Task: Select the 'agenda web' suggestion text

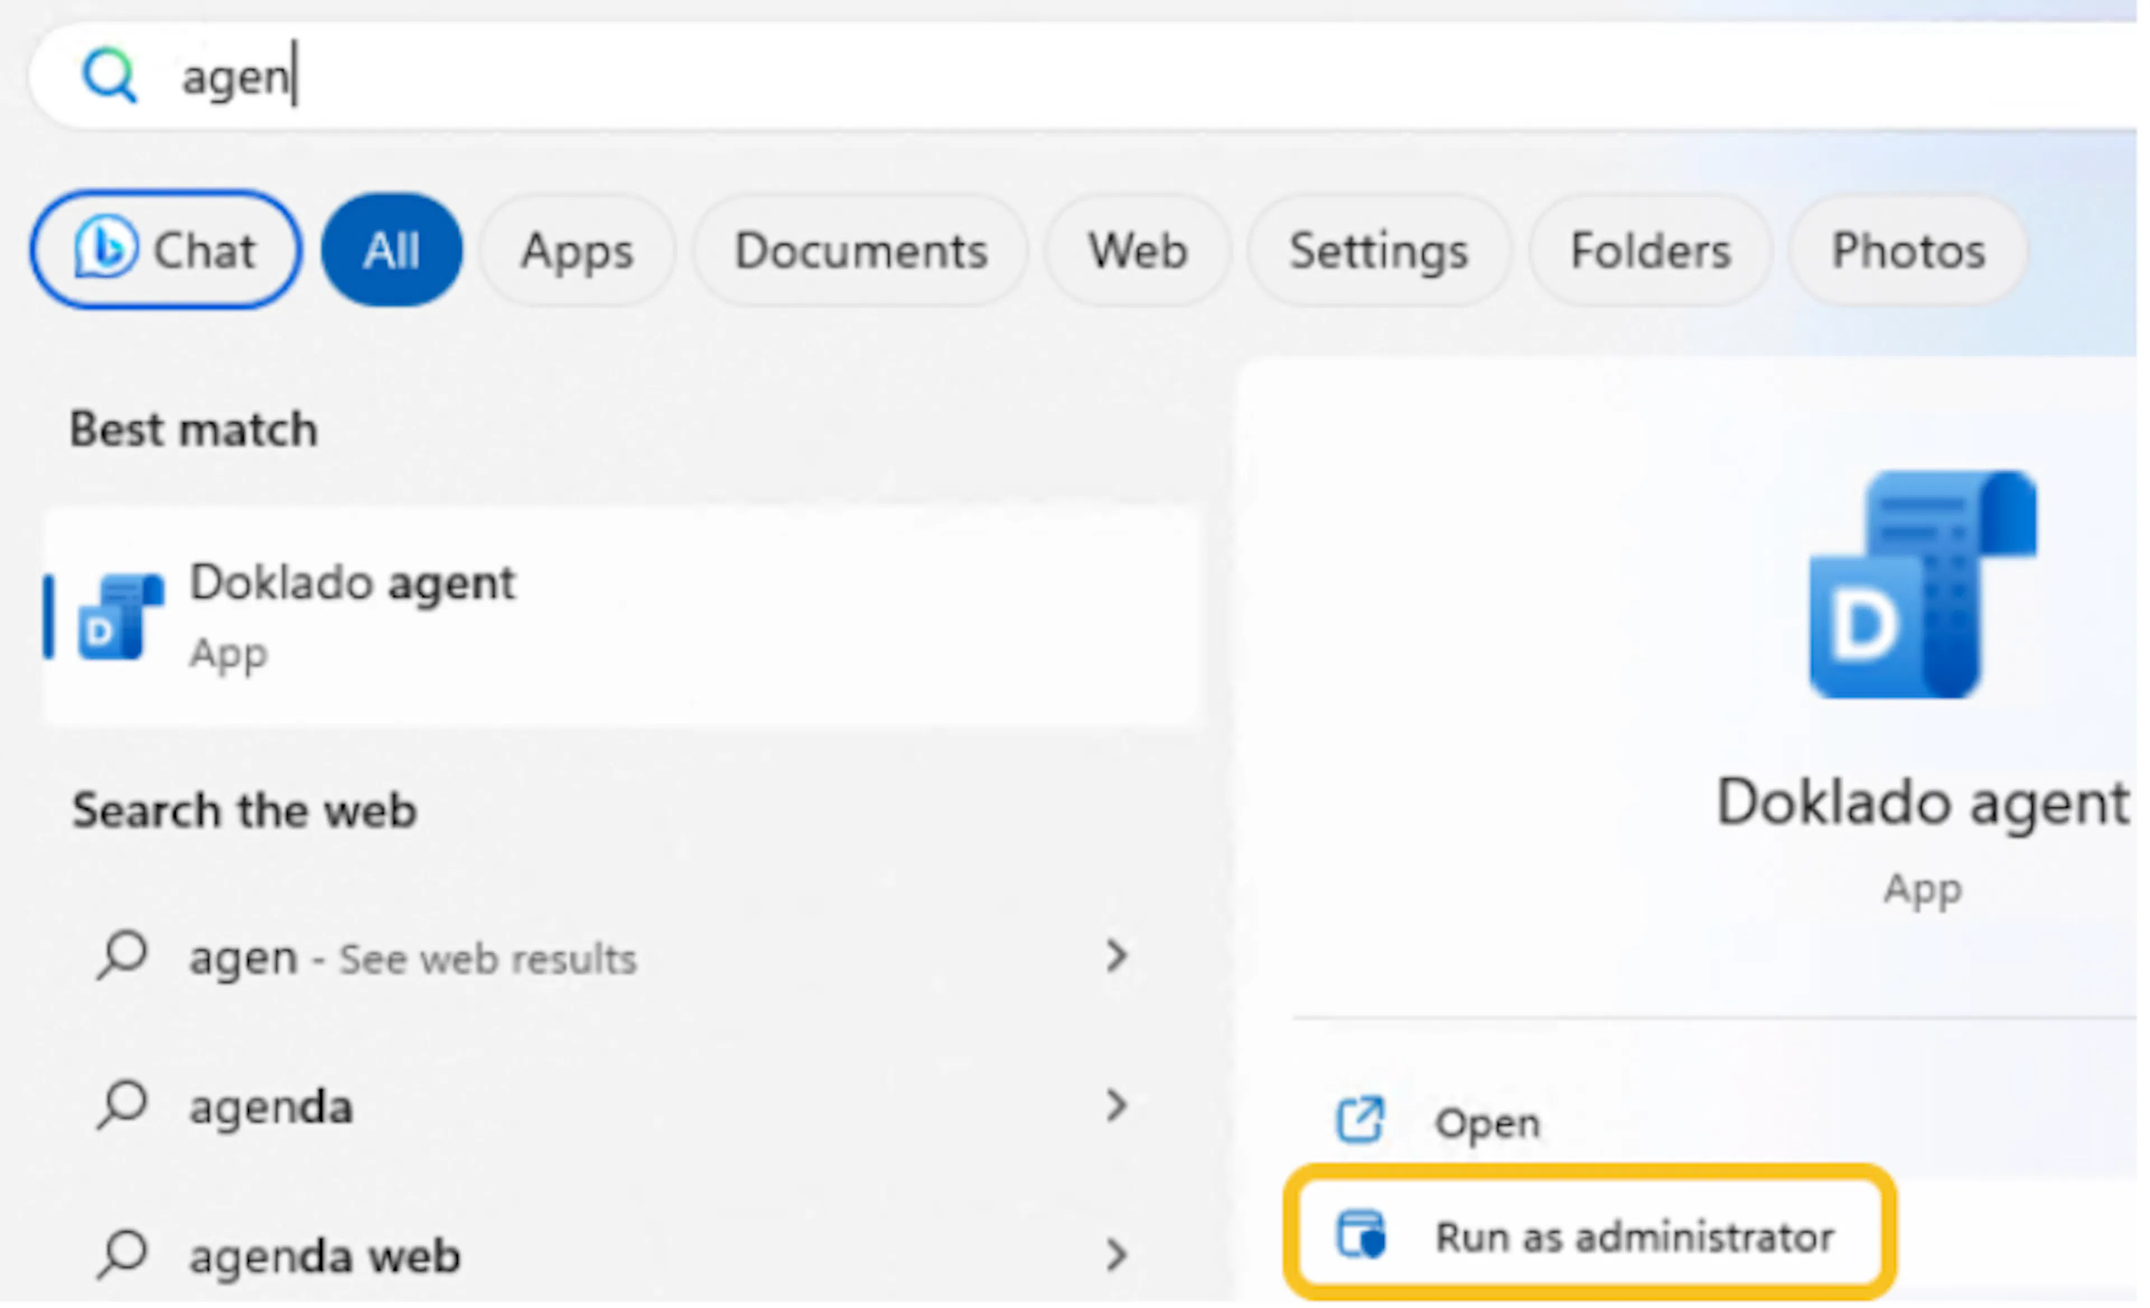Action: (325, 1256)
